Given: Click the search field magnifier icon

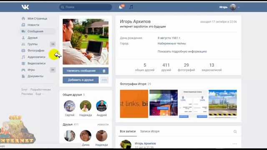Looking at the screenshot, I should coord(63,7).
